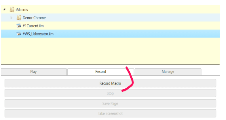Switch to the Play tab

point(34,72)
